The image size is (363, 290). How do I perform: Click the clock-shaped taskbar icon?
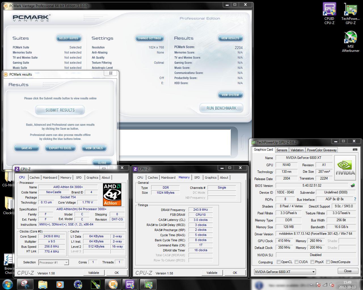point(78,284)
